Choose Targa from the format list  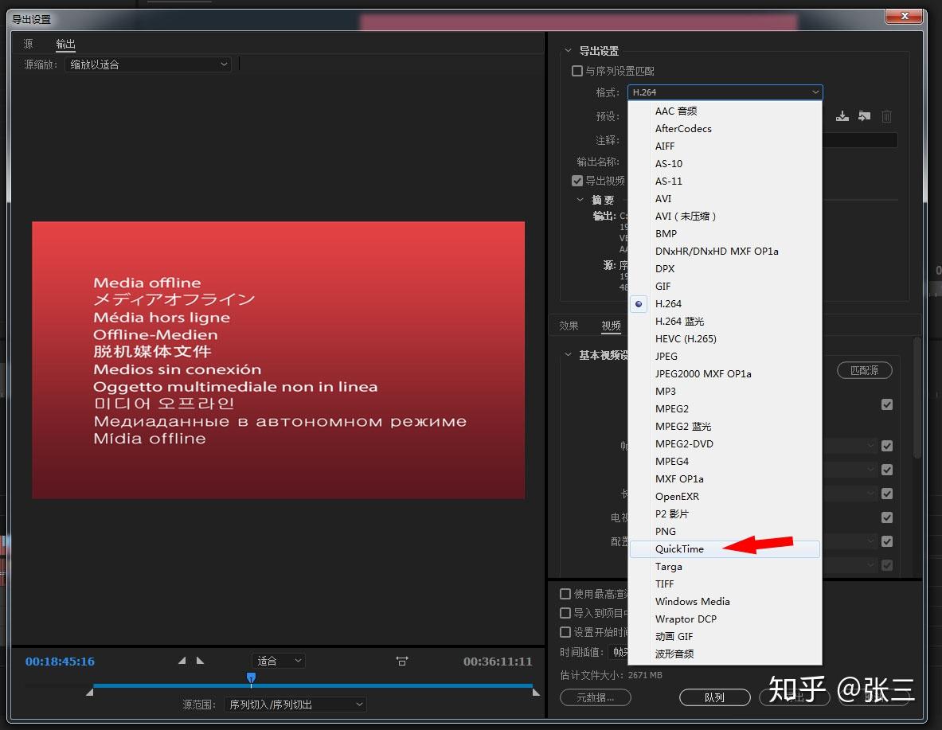(725, 566)
